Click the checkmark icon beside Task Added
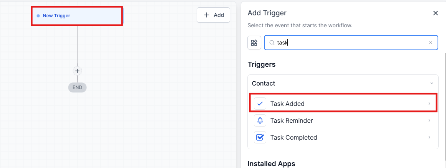Image resolution: width=446 pixels, height=168 pixels. (260, 104)
